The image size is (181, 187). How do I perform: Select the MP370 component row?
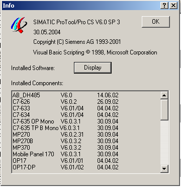86,148
